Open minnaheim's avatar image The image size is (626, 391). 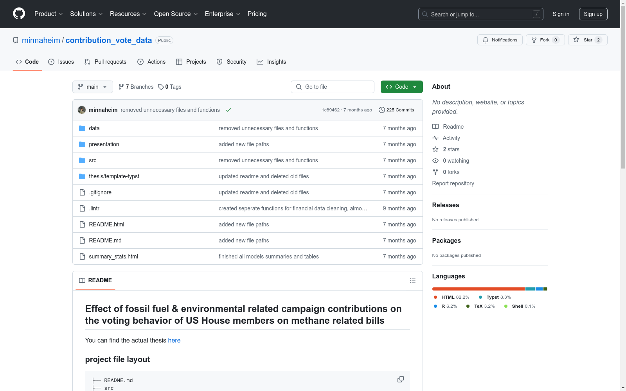click(x=82, y=110)
